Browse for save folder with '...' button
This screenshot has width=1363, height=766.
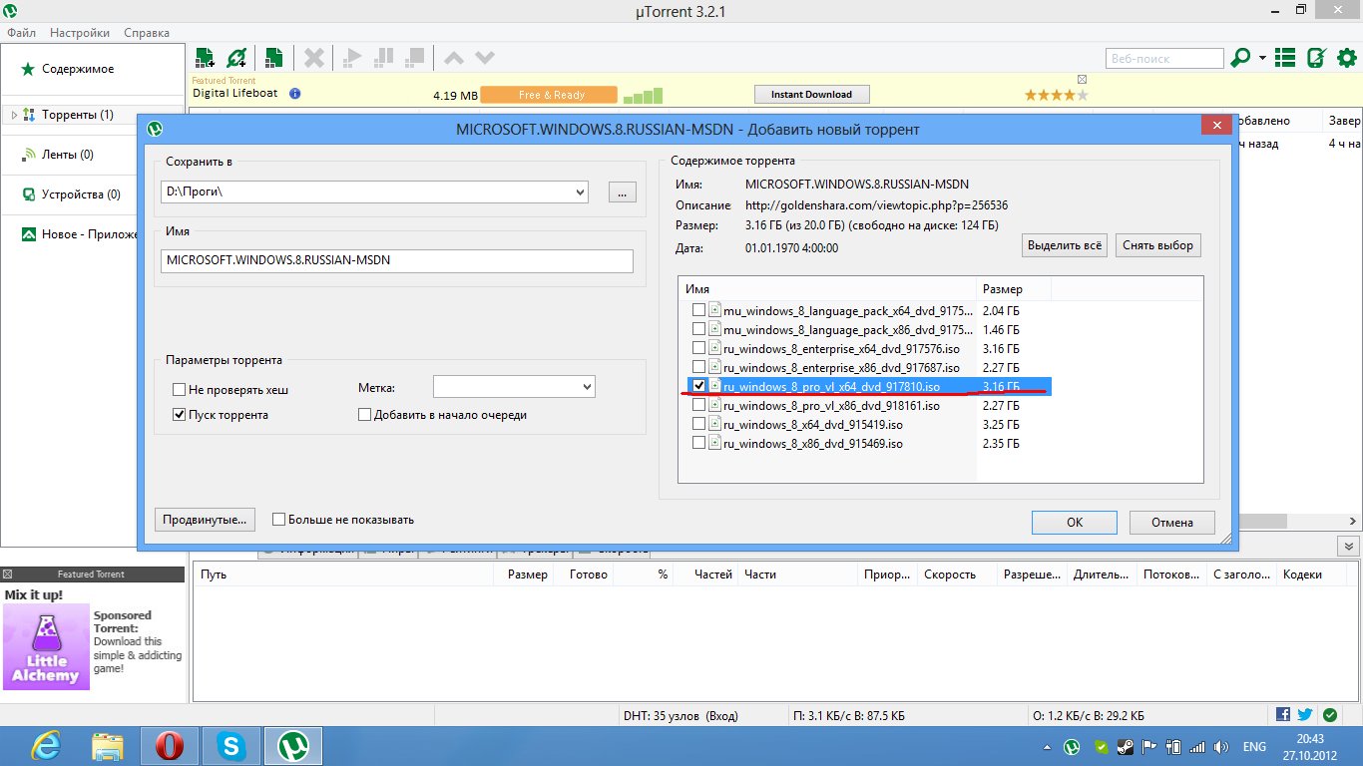pyautogui.click(x=622, y=192)
